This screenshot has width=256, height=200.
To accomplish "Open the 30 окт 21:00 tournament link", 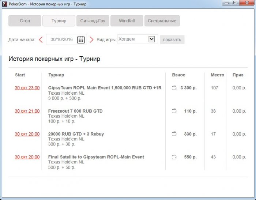I will click(27, 111).
